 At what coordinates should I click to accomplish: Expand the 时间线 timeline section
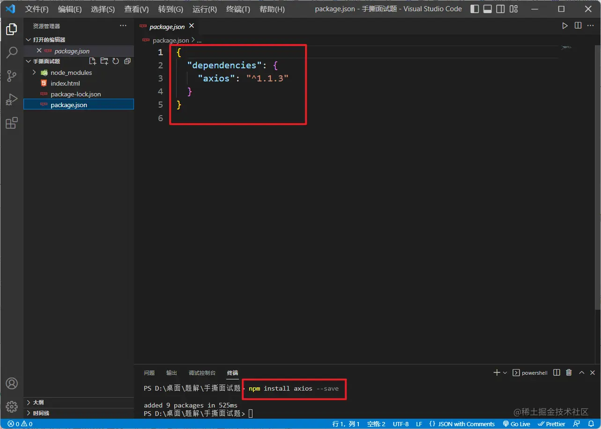tap(79, 413)
